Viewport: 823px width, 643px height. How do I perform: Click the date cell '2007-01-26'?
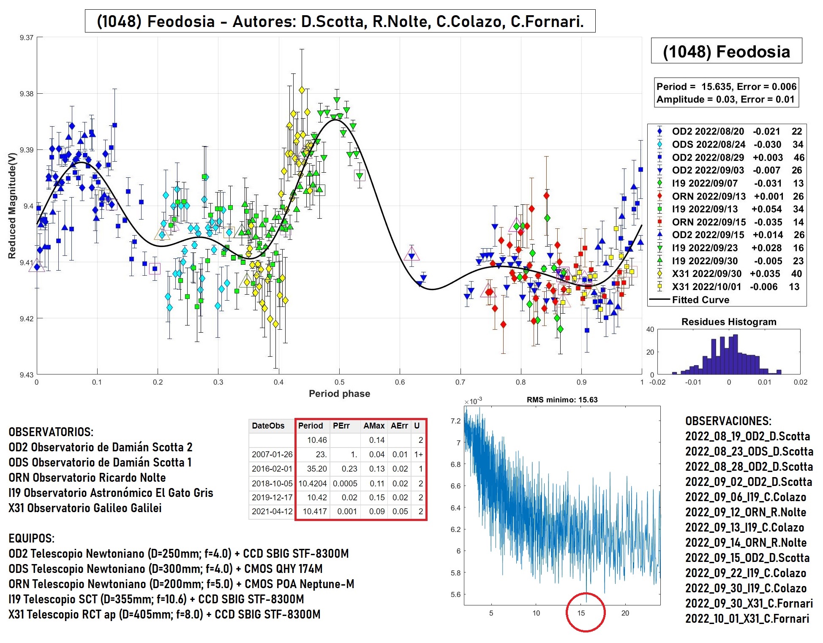tap(272, 454)
